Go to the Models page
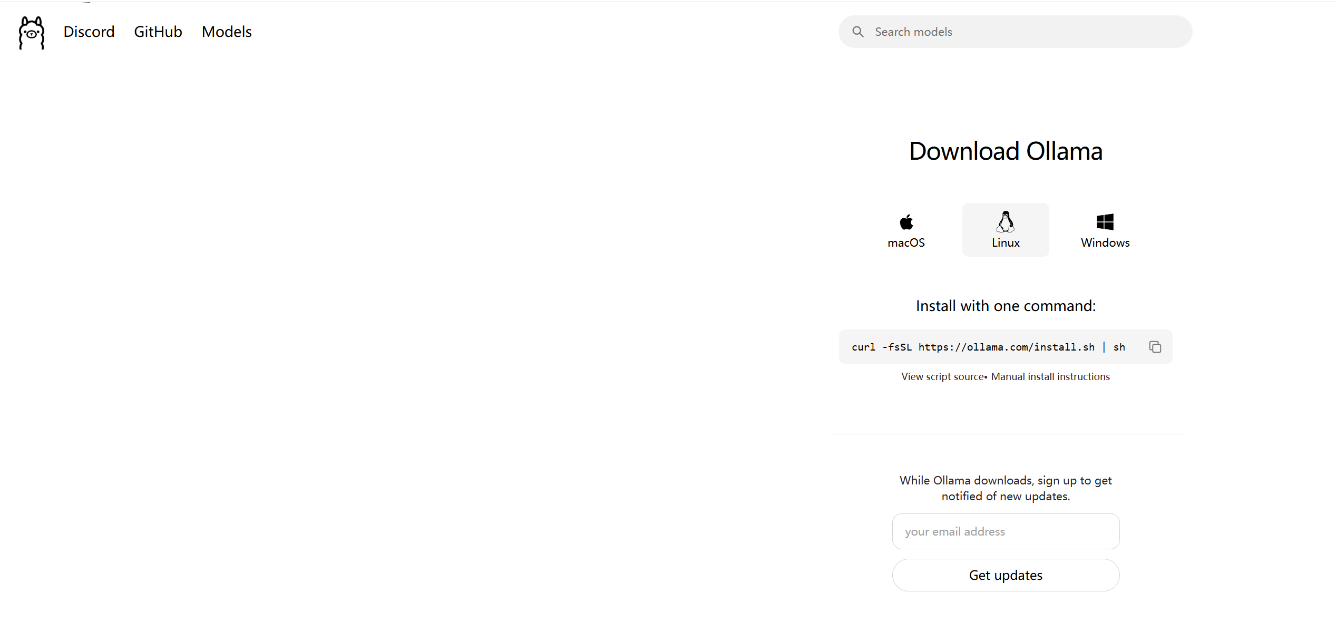Image resolution: width=1336 pixels, height=641 pixels. click(x=227, y=32)
